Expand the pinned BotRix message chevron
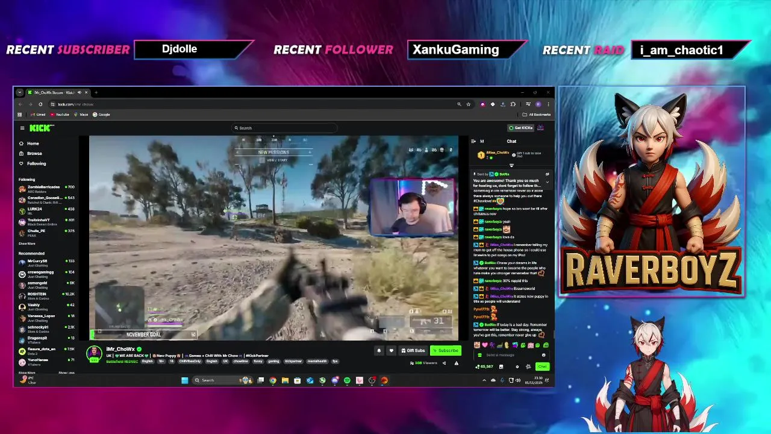 click(x=547, y=182)
